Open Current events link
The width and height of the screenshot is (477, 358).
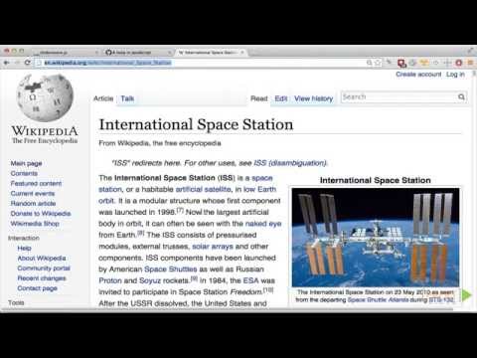(33, 193)
